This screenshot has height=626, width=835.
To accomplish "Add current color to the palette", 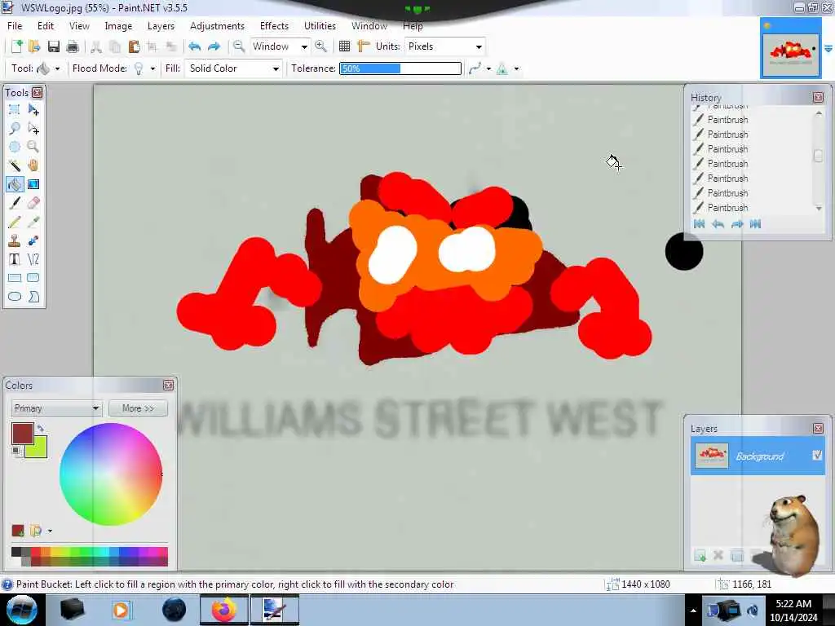I will tap(18, 531).
